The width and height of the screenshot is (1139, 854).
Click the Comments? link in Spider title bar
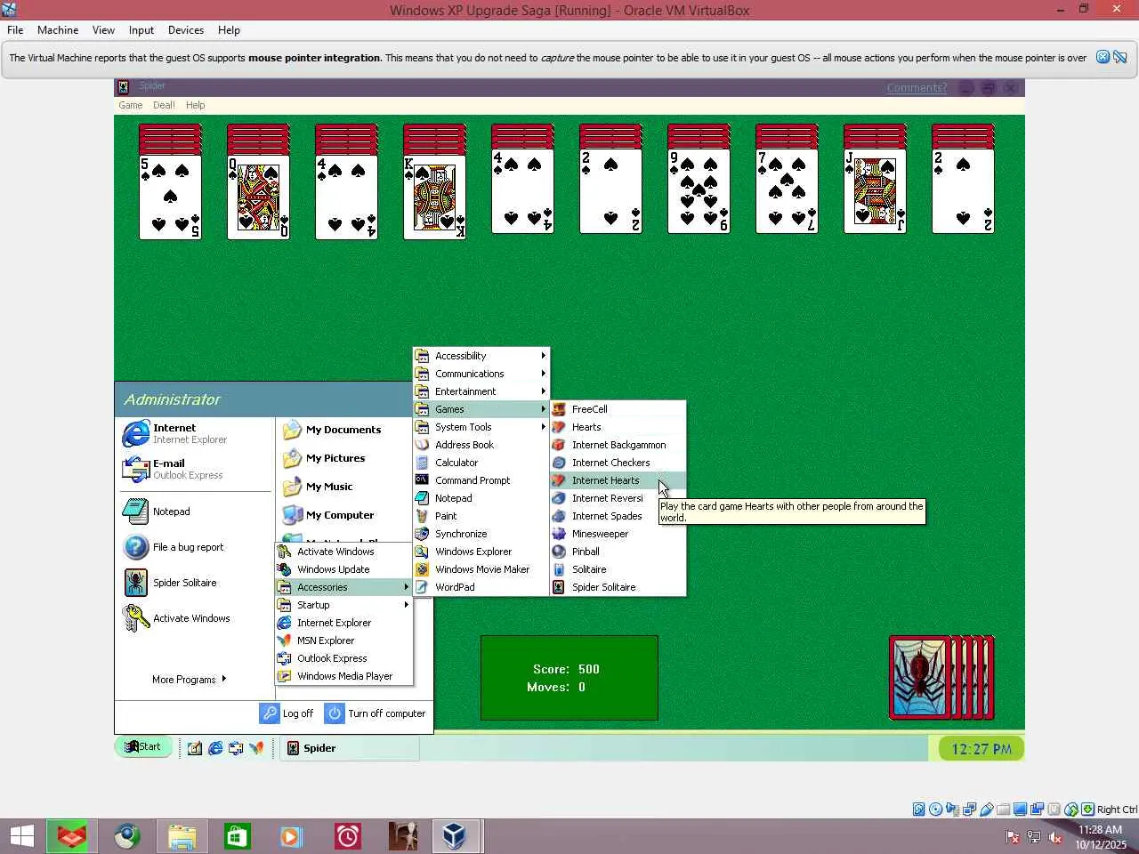pyautogui.click(x=917, y=87)
